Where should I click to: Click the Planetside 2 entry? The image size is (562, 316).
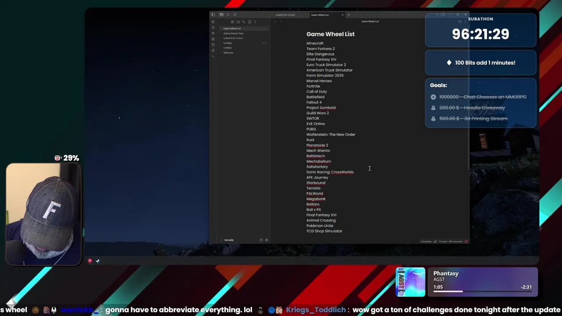(x=317, y=145)
